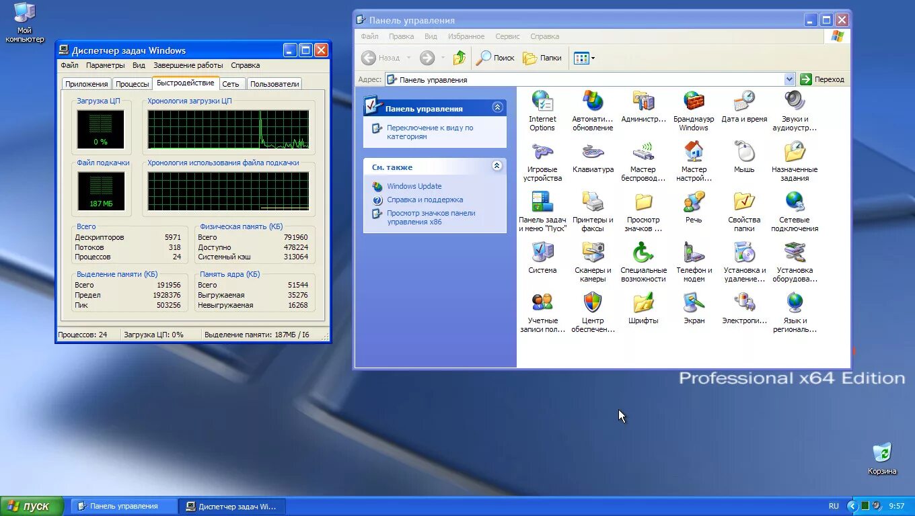Switch to the Процессы tab
Viewport: 915px width, 516px height.
coord(132,84)
